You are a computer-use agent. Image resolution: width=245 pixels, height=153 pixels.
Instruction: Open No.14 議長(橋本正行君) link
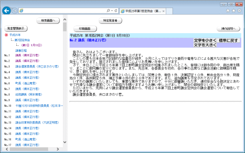click(27, 128)
